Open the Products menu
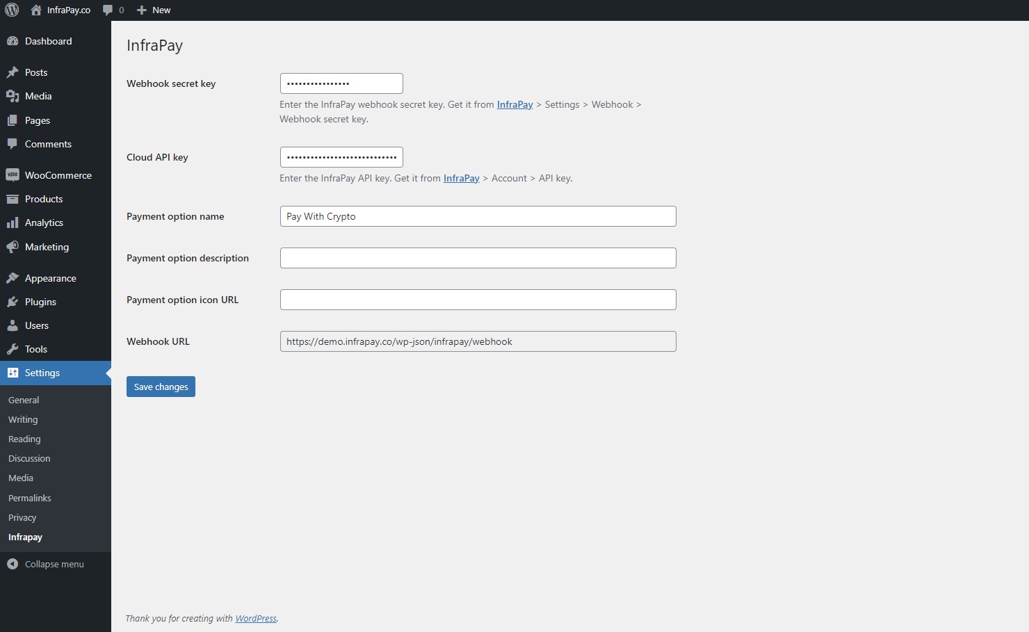This screenshot has width=1029, height=632. click(x=56, y=199)
